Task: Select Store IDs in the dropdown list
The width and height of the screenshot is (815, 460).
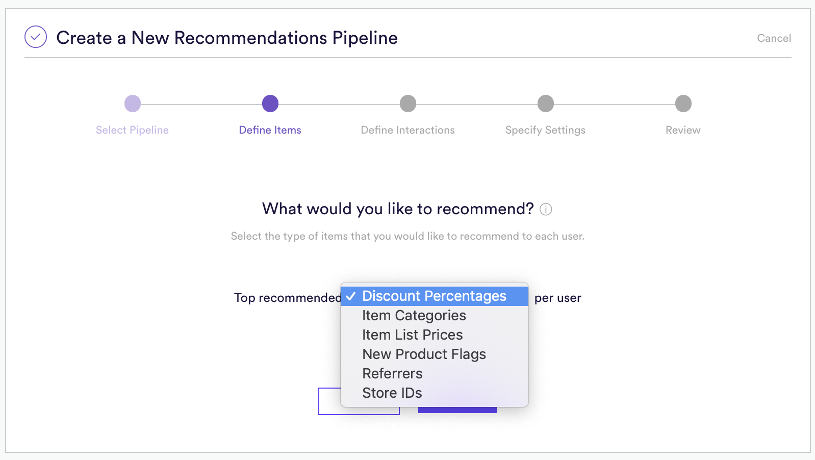Action: (x=435, y=393)
